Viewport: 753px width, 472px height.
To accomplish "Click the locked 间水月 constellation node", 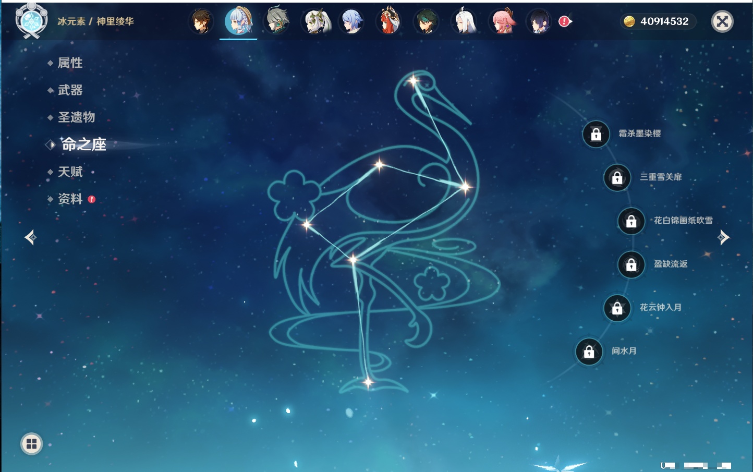I will point(589,352).
